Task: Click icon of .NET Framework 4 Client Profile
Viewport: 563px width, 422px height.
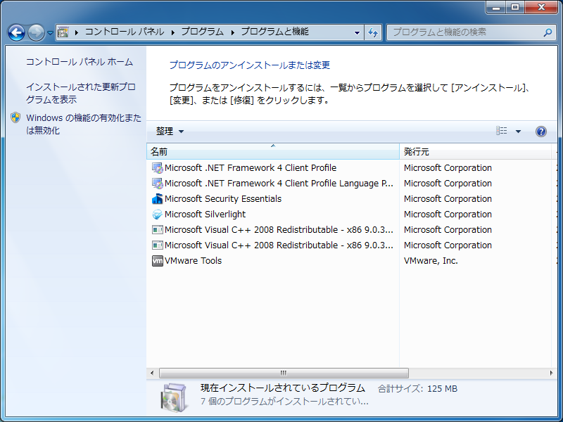Action: pos(157,168)
